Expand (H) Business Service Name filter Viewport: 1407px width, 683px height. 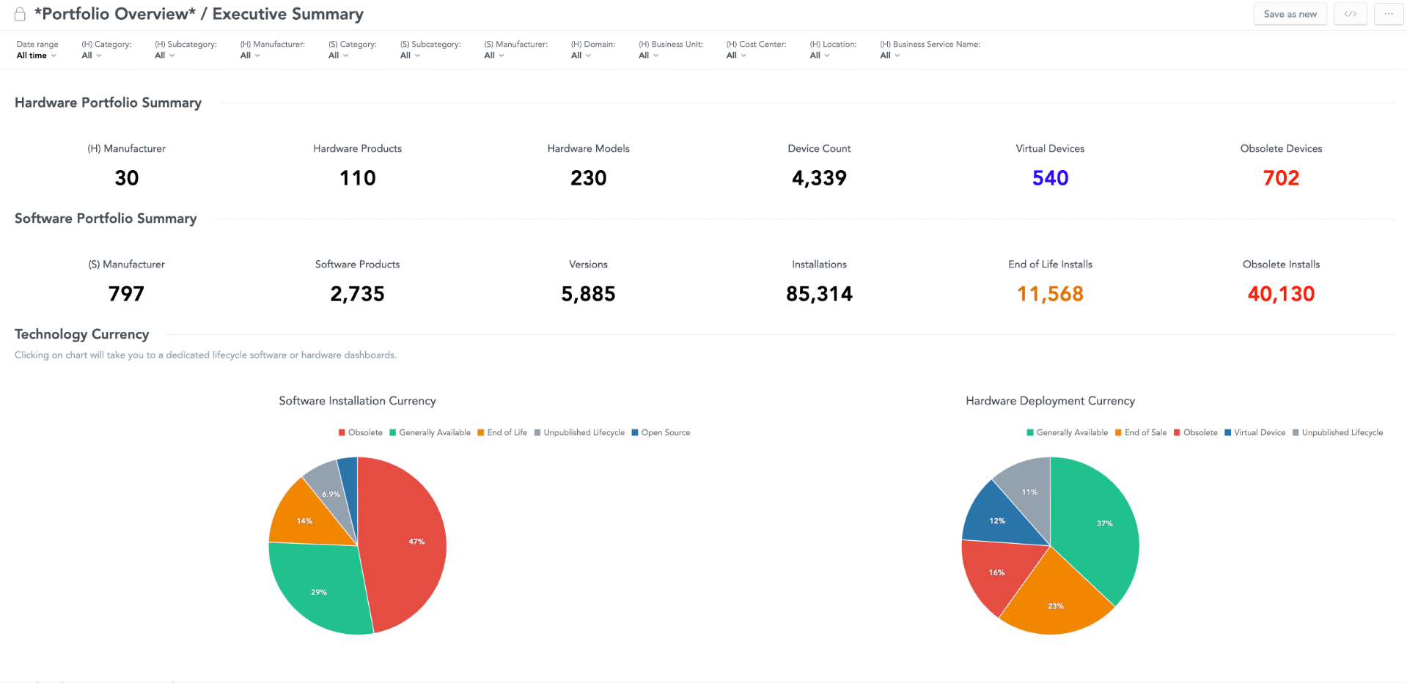889,56
